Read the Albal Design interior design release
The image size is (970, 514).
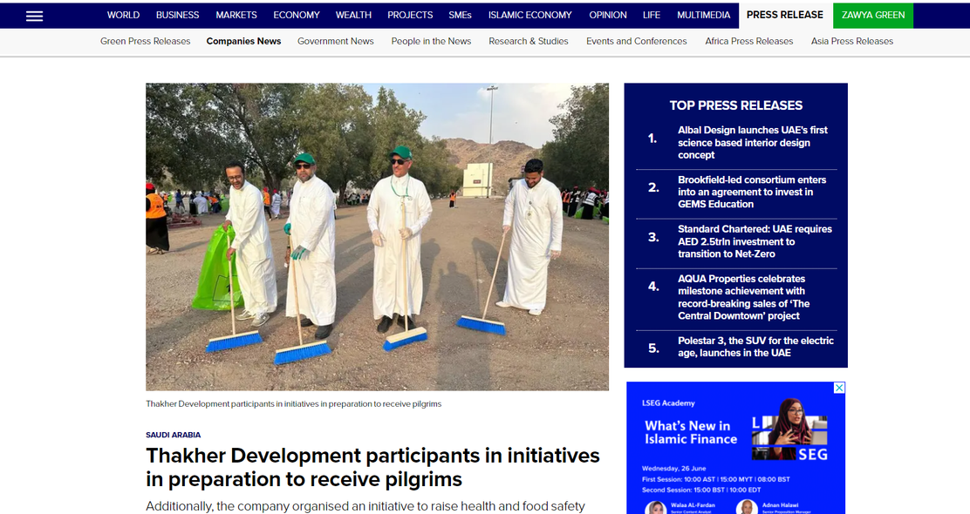point(752,143)
